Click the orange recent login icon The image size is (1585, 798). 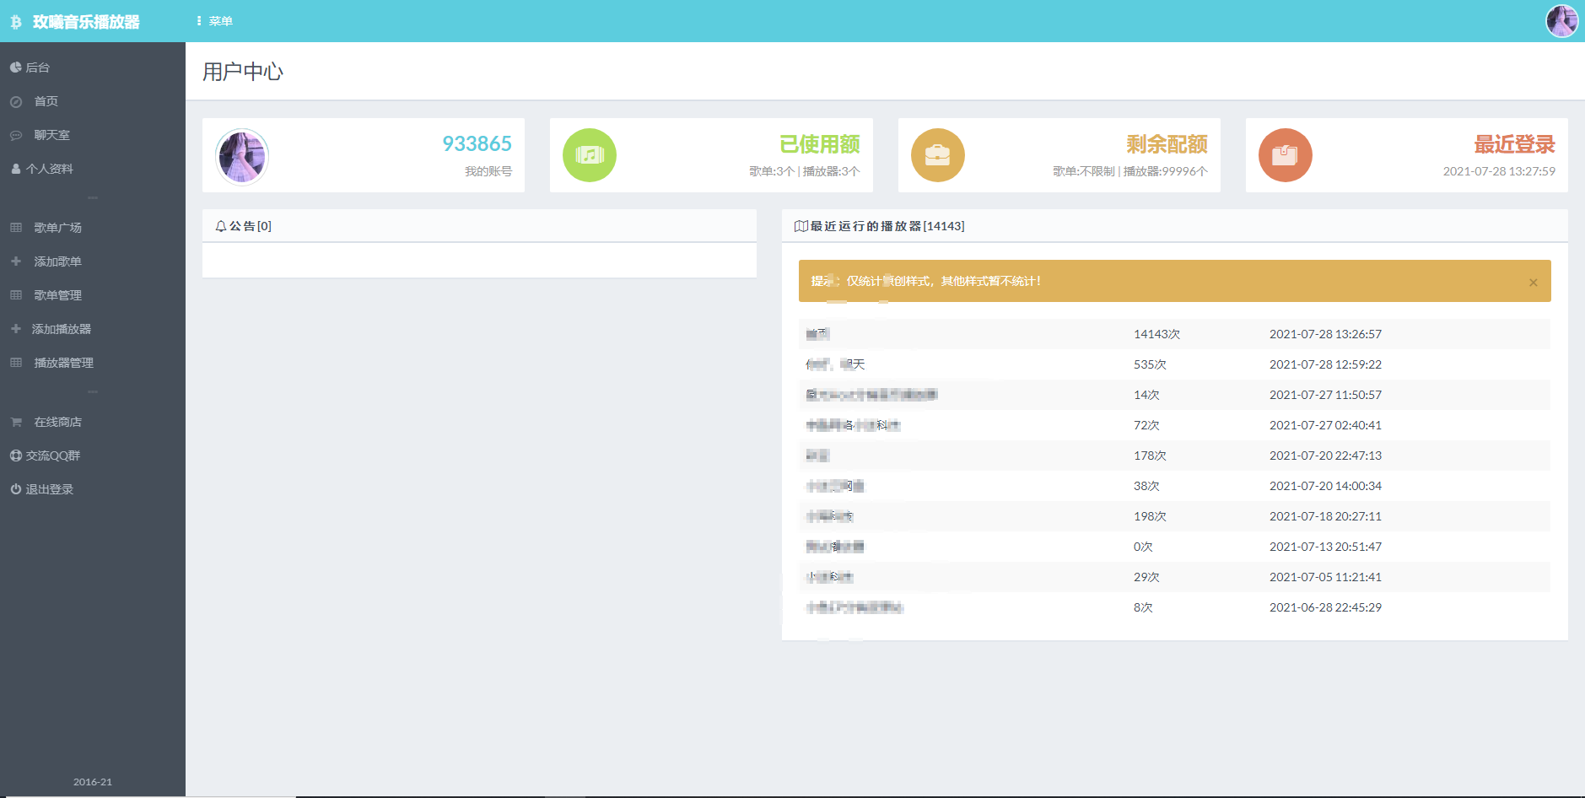[1285, 155]
